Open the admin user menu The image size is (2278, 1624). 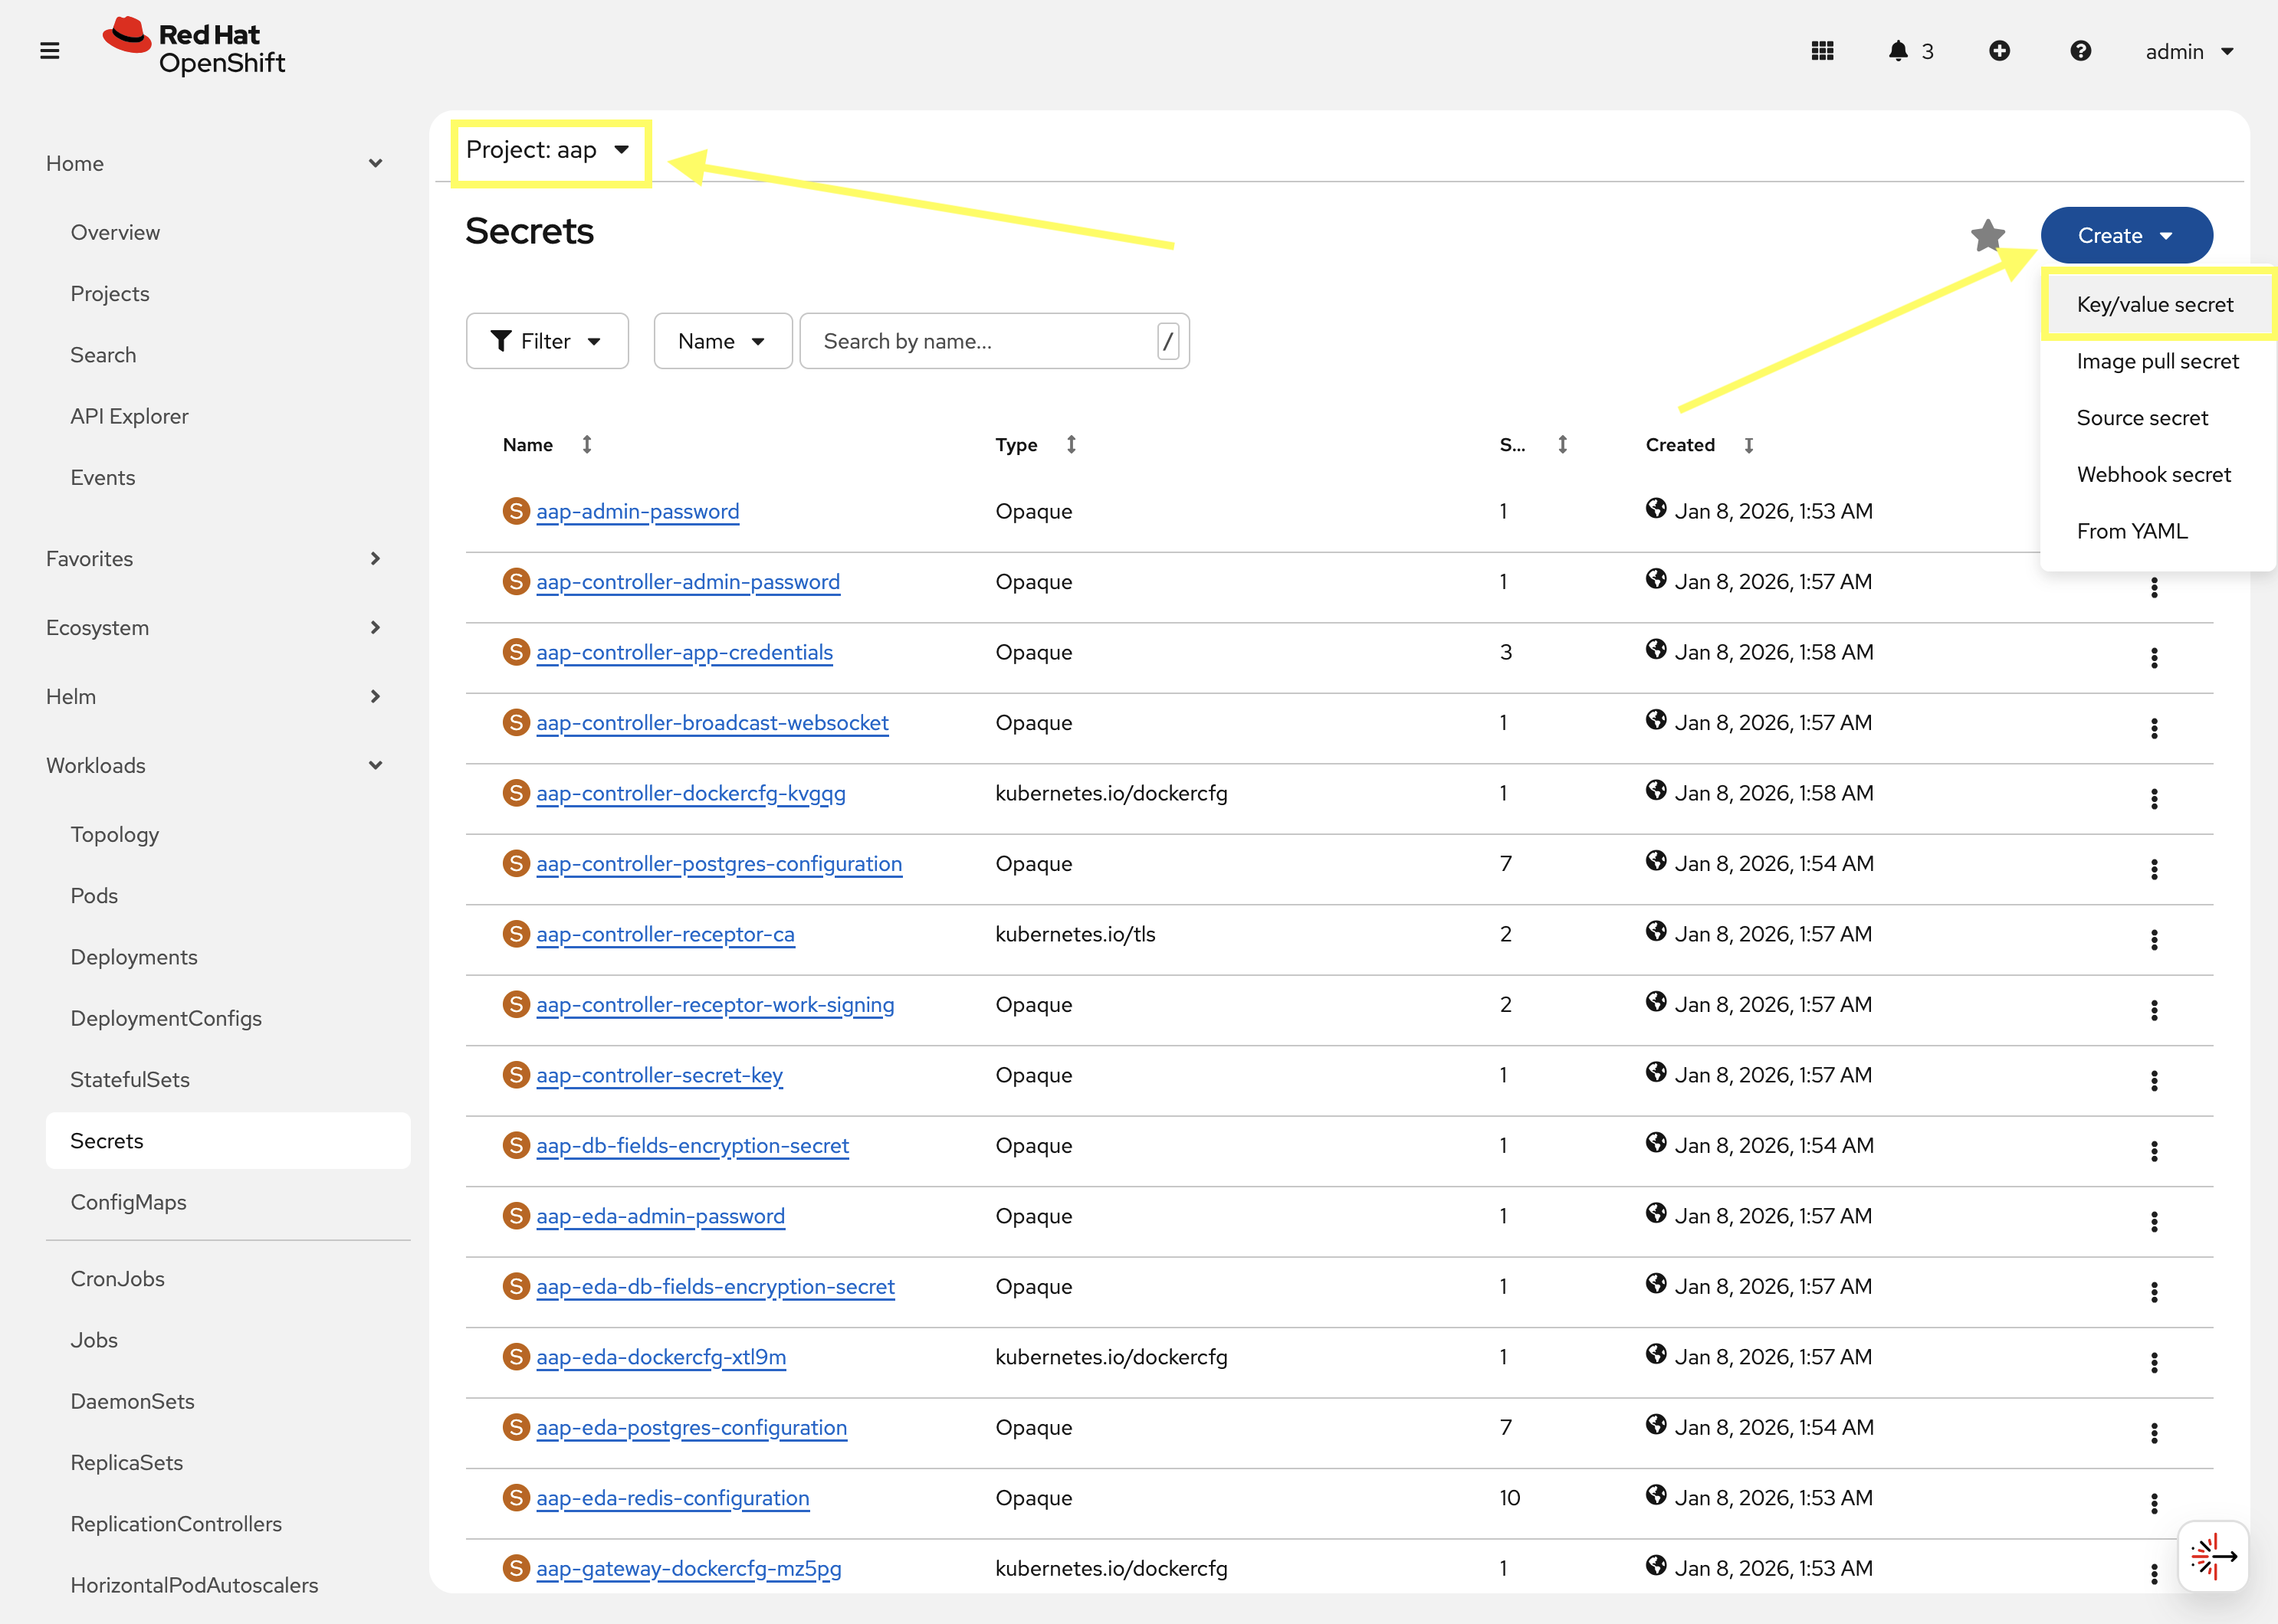[x=2189, y=51]
